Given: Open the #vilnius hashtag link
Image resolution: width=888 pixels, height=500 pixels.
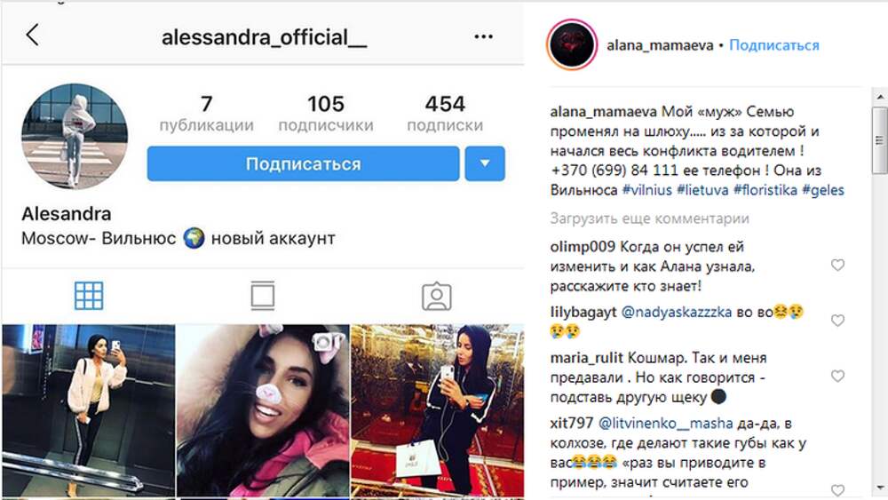Looking at the screenshot, I should click(646, 190).
